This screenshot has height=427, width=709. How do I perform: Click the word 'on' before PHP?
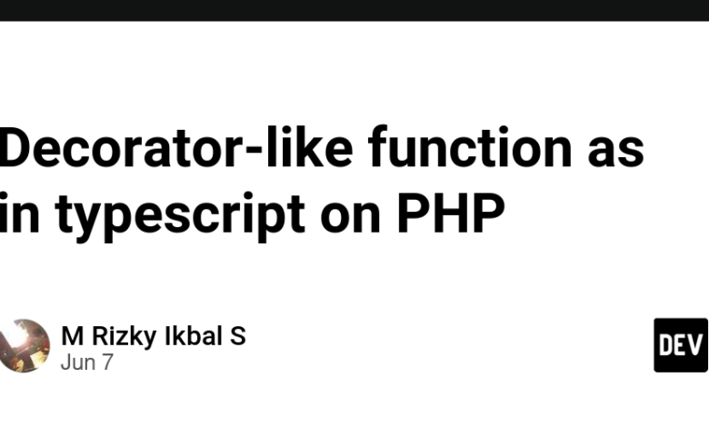351,217
